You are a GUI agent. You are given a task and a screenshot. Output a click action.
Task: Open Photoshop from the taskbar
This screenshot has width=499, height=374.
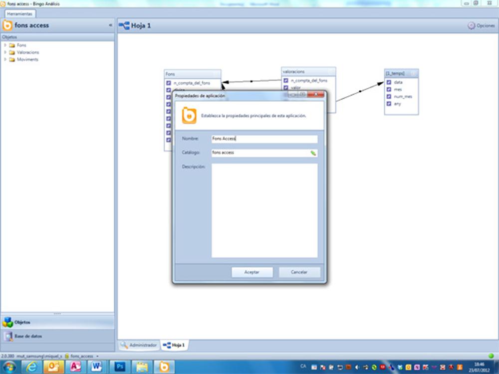click(x=120, y=367)
